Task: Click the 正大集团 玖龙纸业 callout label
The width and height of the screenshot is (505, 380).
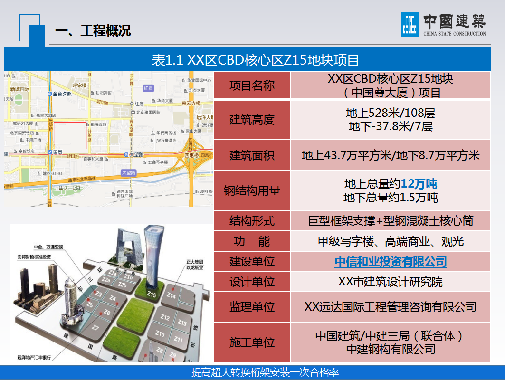Action: tap(195, 265)
